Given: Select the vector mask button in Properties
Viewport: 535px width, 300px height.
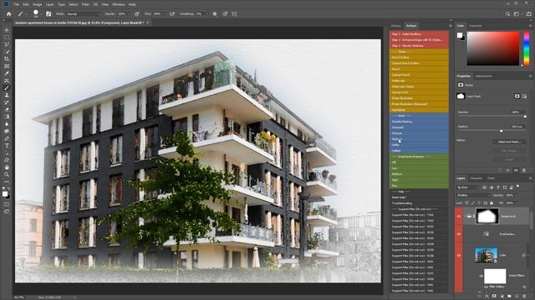Looking at the screenshot, I should [x=524, y=97].
